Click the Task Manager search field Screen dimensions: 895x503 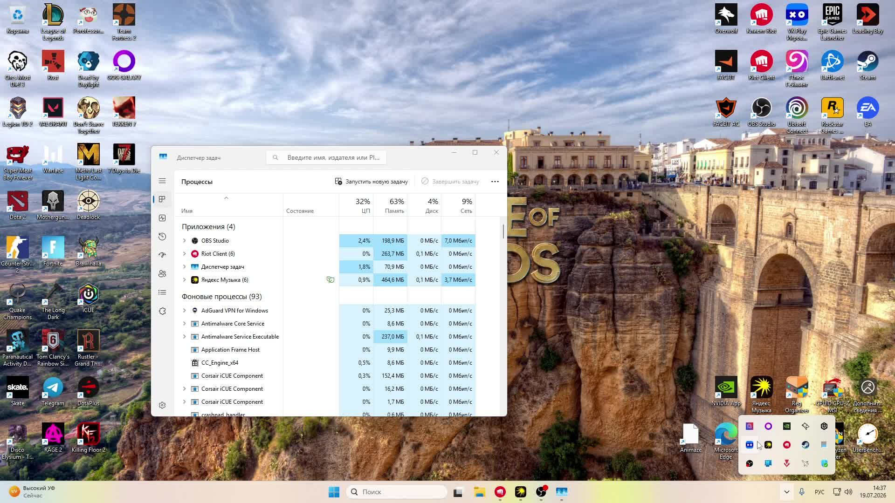pos(326,157)
